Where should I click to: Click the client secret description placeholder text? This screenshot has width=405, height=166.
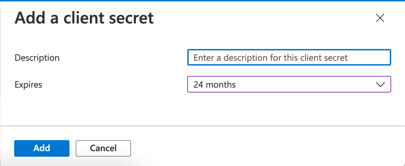[271, 58]
